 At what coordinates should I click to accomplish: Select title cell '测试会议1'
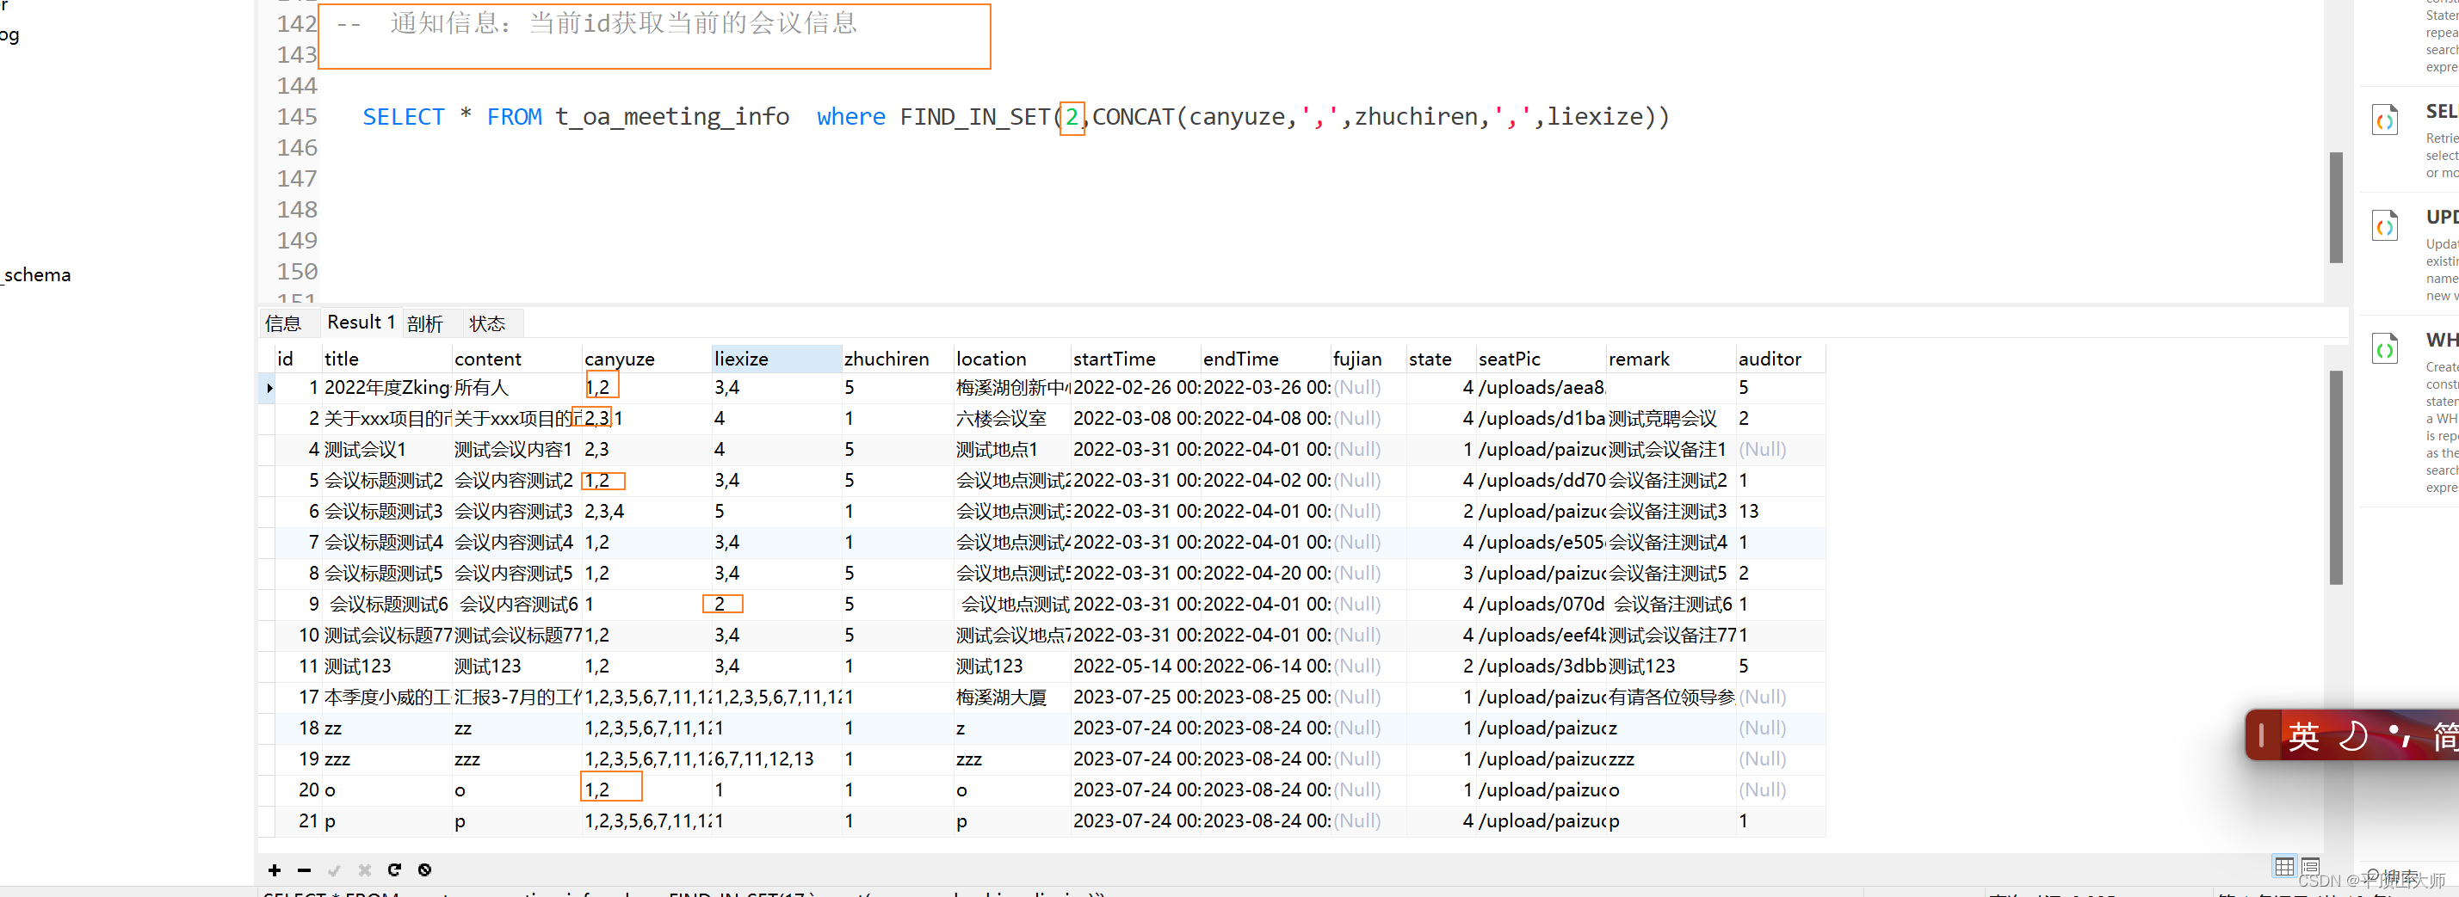386,450
